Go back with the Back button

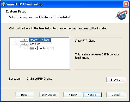tap(73, 95)
